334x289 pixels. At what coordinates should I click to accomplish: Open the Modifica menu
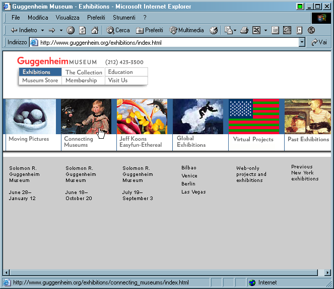pos(38,18)
